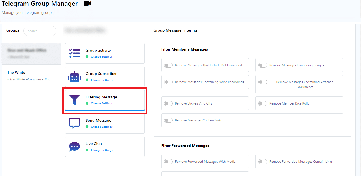The width and height of the screenshot is (361, 176).
Task: Click the Live Chat bubble icon
Action: click(x=74, y=147)
